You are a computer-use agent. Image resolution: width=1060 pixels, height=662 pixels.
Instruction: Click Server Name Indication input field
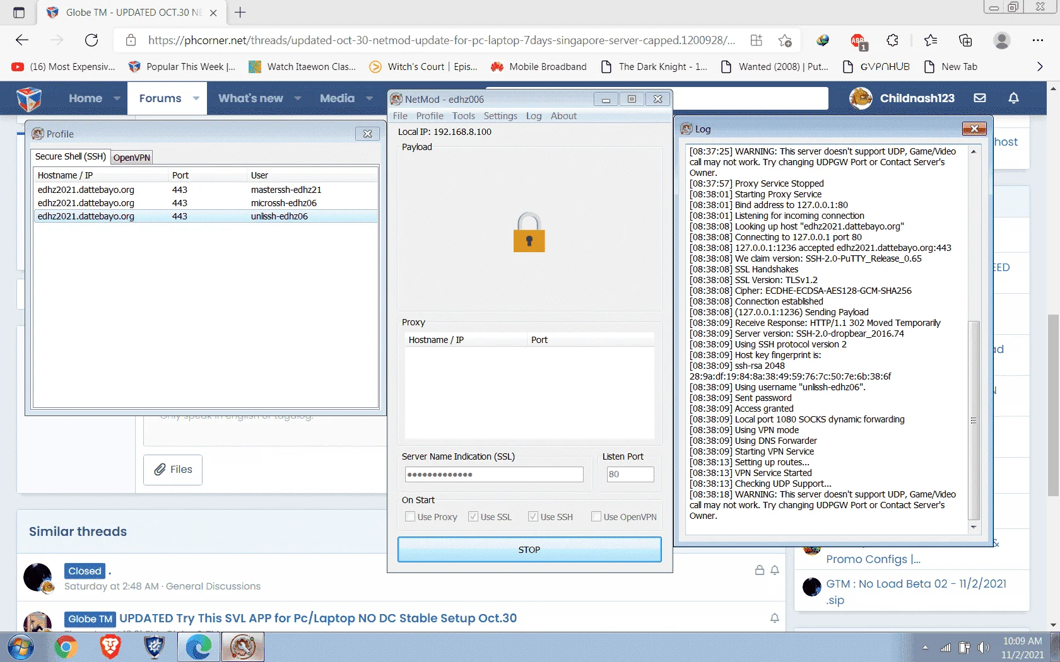[x=494, y=474]
